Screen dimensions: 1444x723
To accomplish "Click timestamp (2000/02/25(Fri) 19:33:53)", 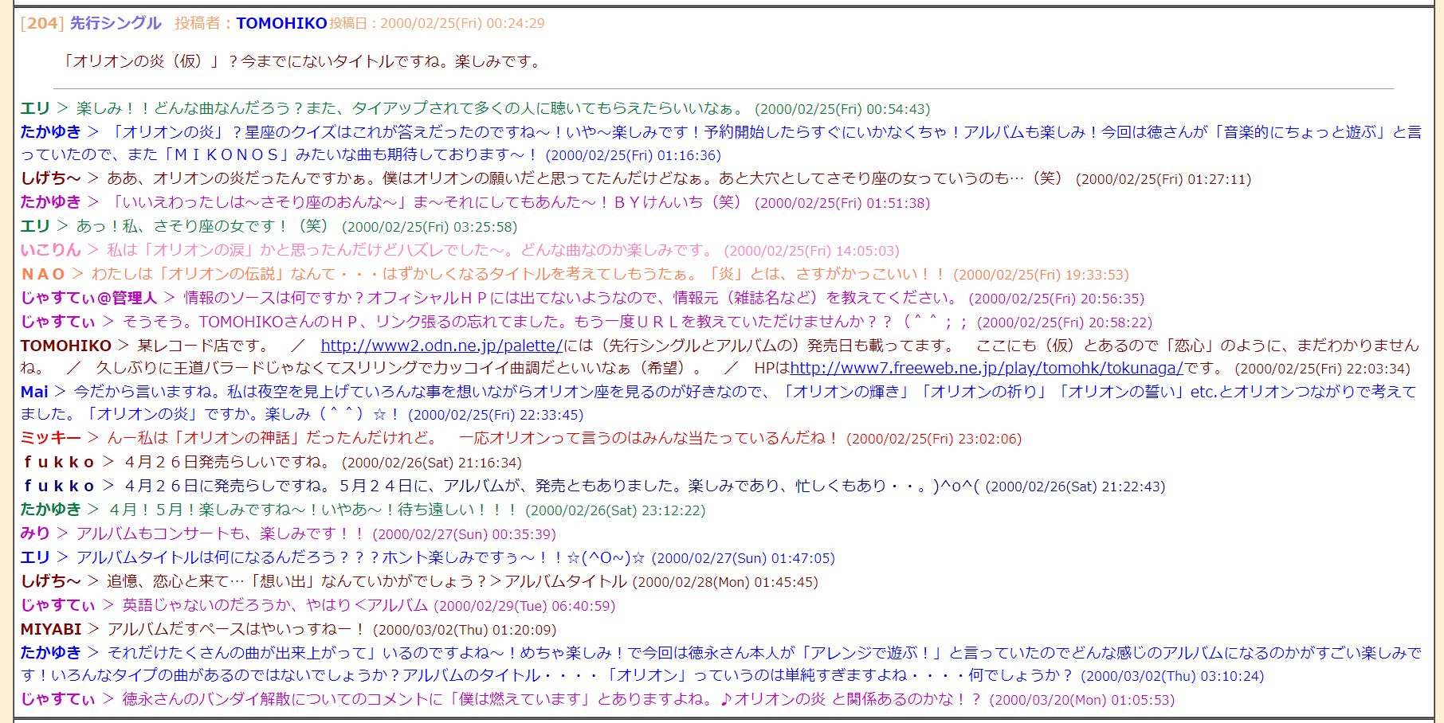I will click(1042, 275).
